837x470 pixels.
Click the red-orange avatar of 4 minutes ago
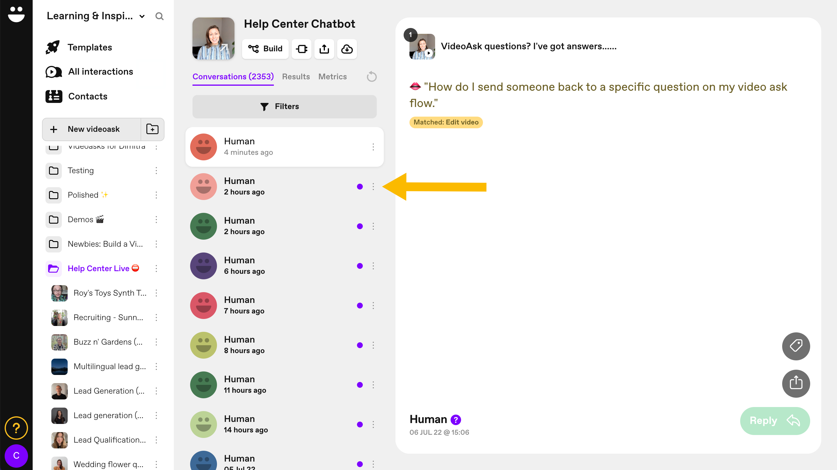click(x=203, y=147)
